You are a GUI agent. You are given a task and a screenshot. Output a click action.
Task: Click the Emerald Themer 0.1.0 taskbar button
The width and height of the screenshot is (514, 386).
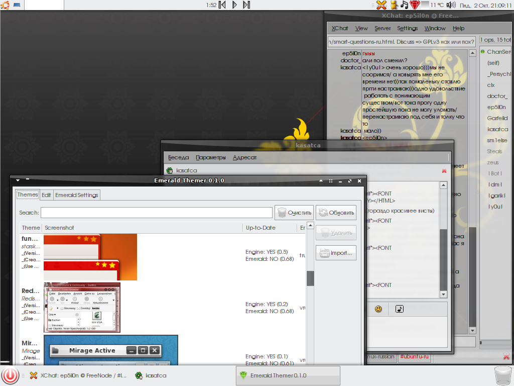click(288, 375)
